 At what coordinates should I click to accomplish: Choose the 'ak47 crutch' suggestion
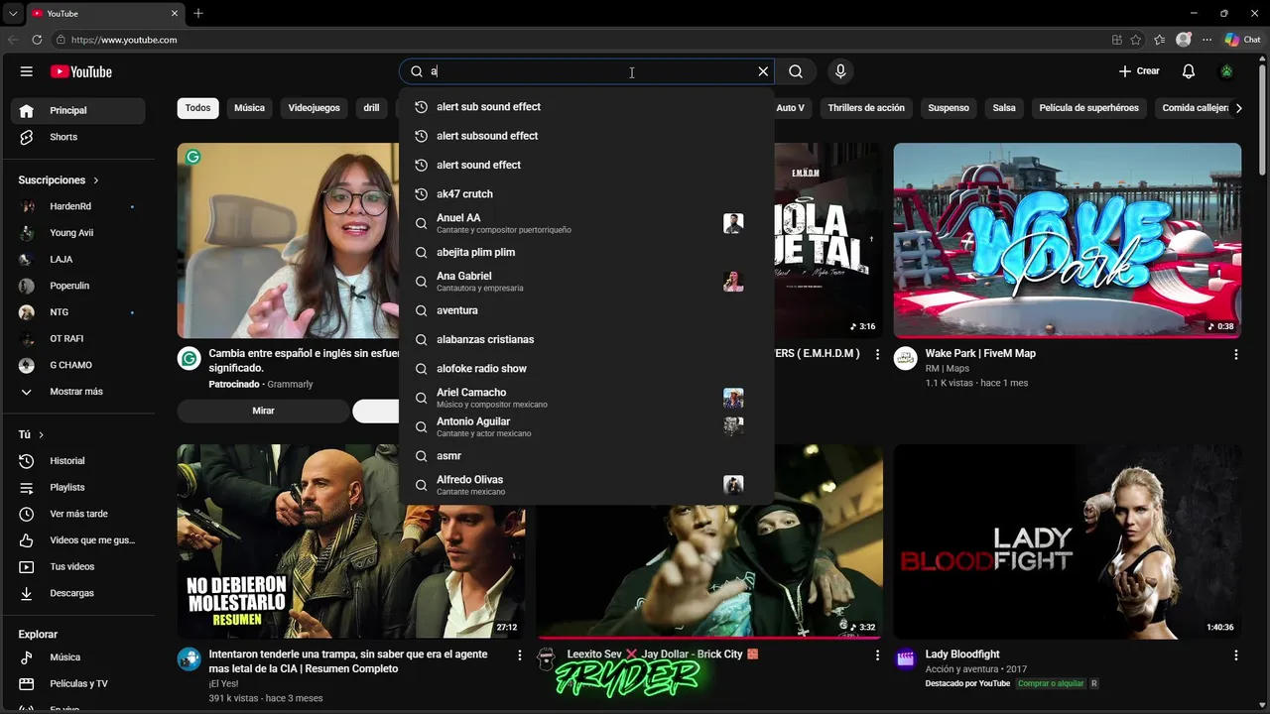(x=586, y=194)
